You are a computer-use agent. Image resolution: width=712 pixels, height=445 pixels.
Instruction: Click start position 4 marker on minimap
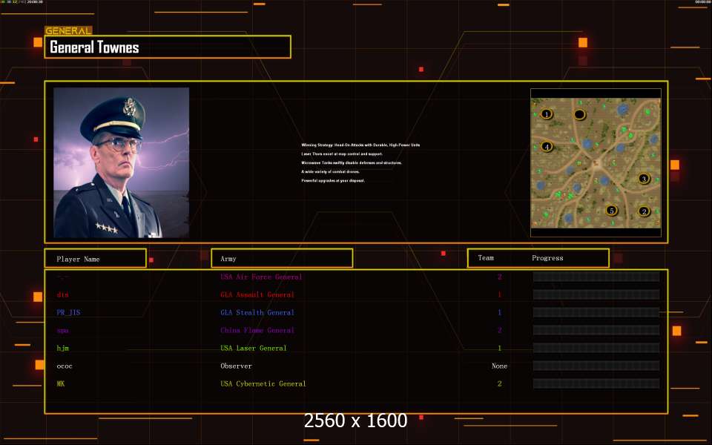tap(547, 147)
